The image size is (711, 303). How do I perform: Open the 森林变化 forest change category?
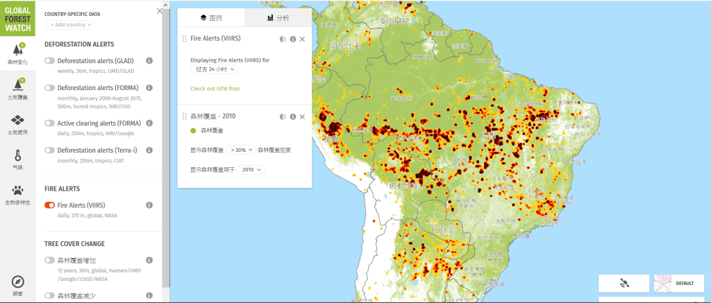(17, 54)
